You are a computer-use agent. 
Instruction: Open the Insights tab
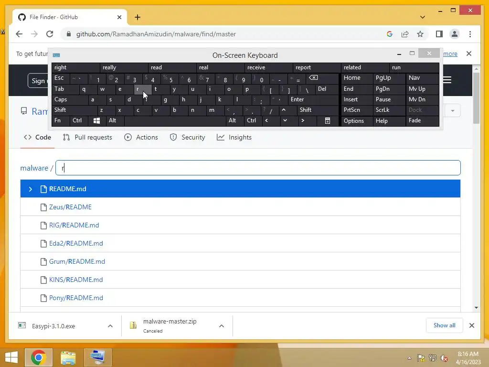(234, 137)
